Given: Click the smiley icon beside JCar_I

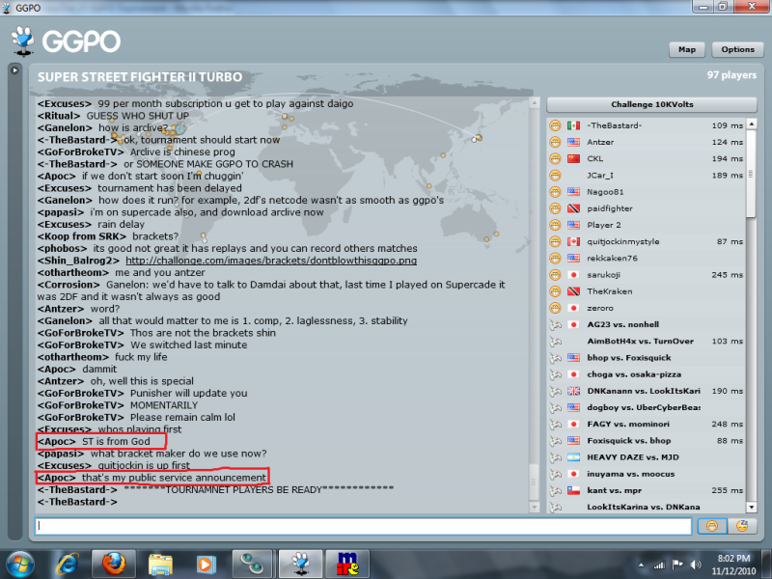Looking at the screenshot, I should pyautogui.click(x=556, y=176).
